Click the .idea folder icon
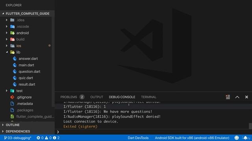The height and width of the screenshot is (141, 252). pyautogui.click(x=12, y=20)
